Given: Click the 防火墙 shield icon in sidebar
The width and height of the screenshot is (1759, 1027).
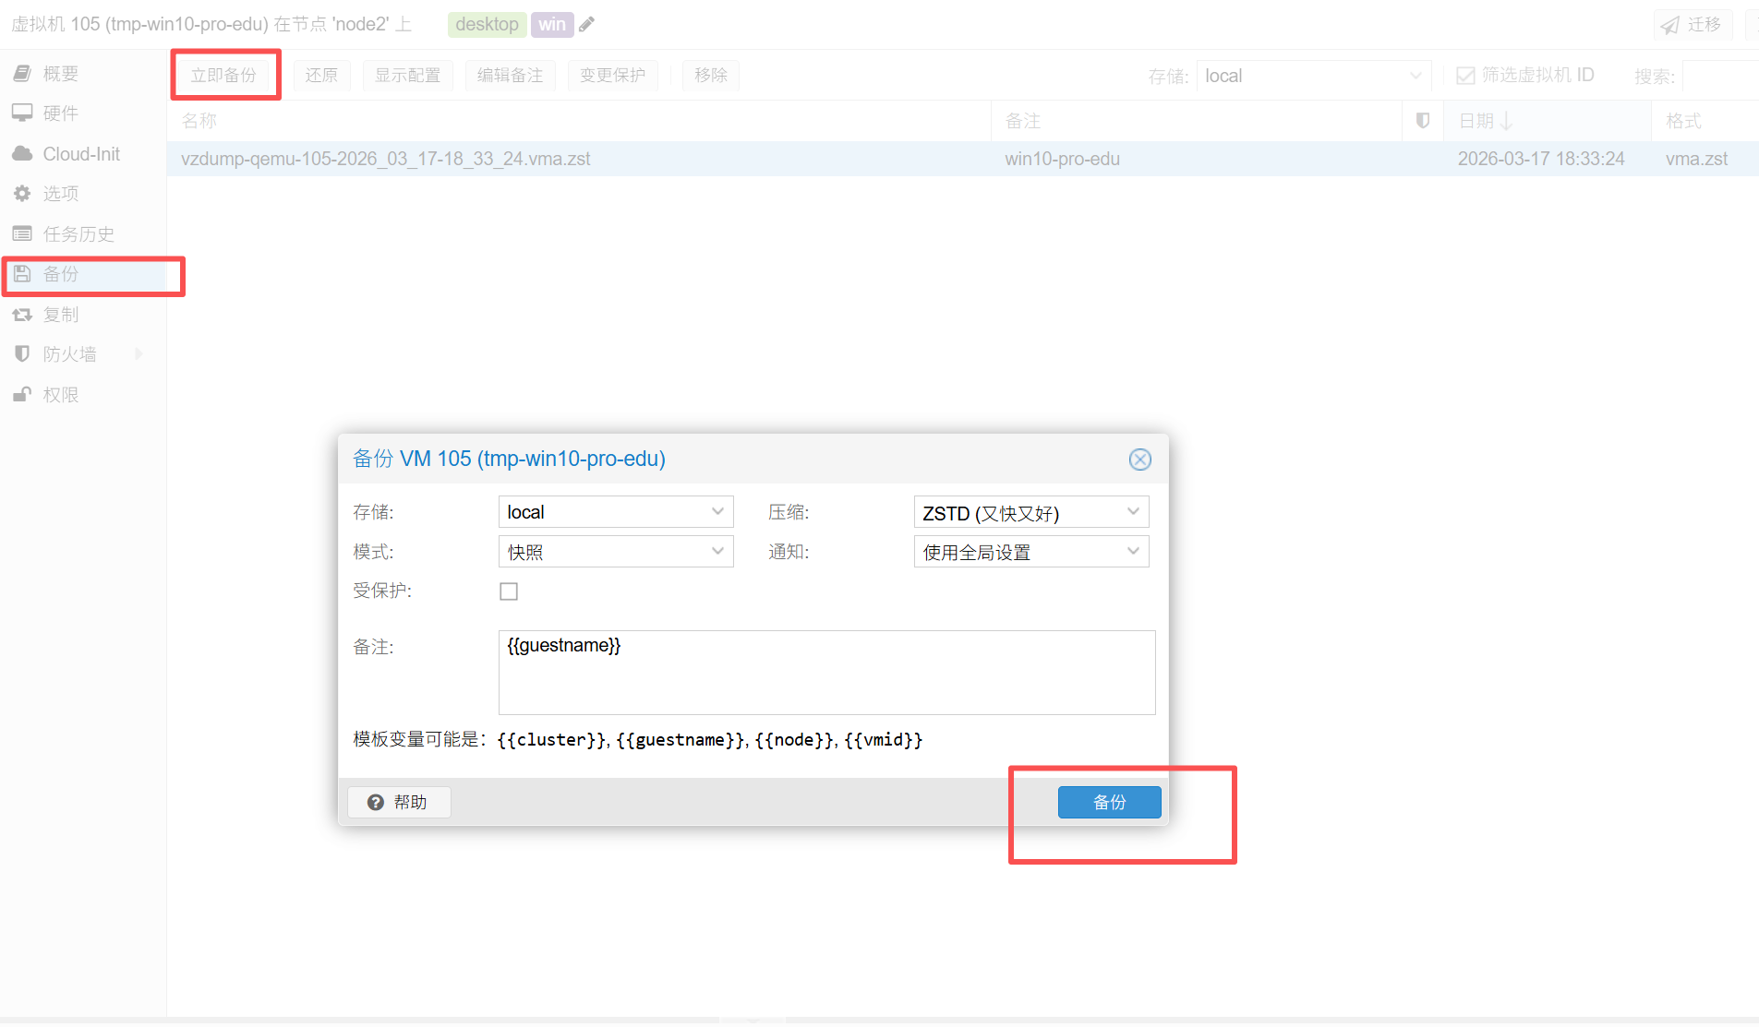Looking at the screenshot, I should (22, 353).
